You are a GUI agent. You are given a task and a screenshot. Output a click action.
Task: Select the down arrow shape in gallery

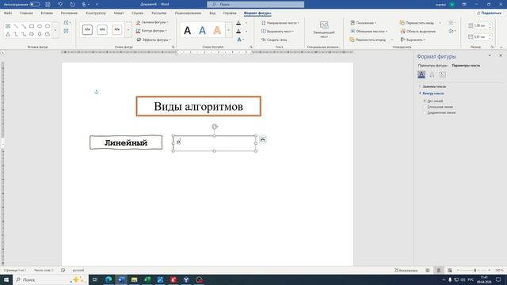40,34
